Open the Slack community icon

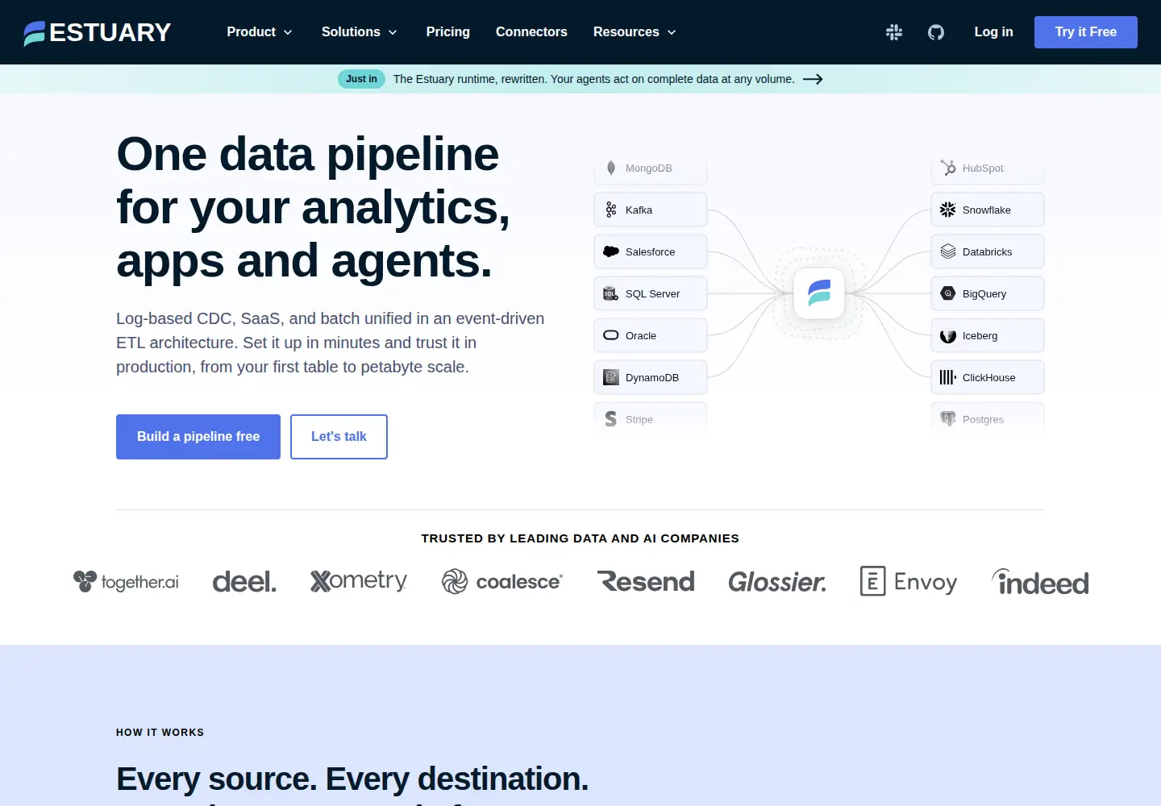point(894,32)
